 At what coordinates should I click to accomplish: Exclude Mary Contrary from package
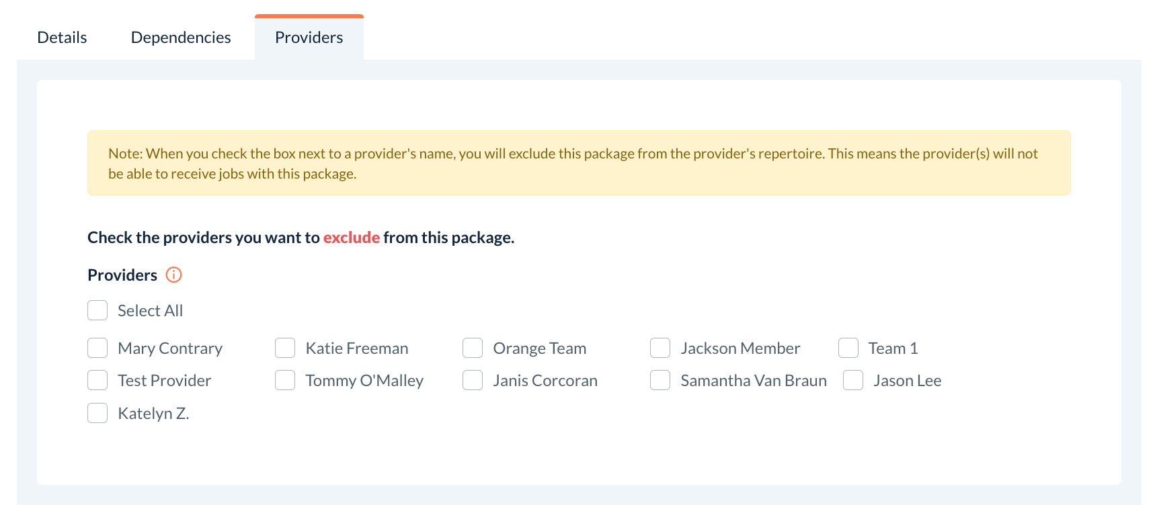[97, 348]
